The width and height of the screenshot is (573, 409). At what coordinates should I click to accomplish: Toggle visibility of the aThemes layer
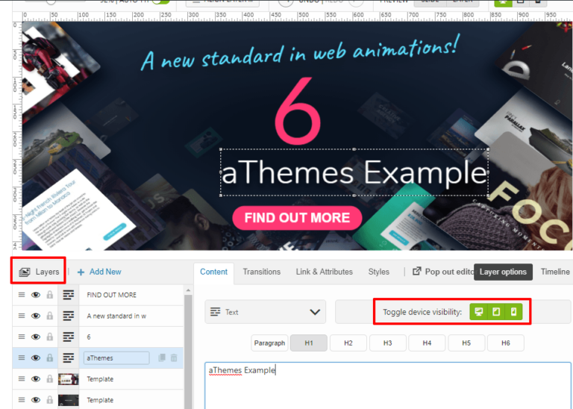tap(36, 358)
